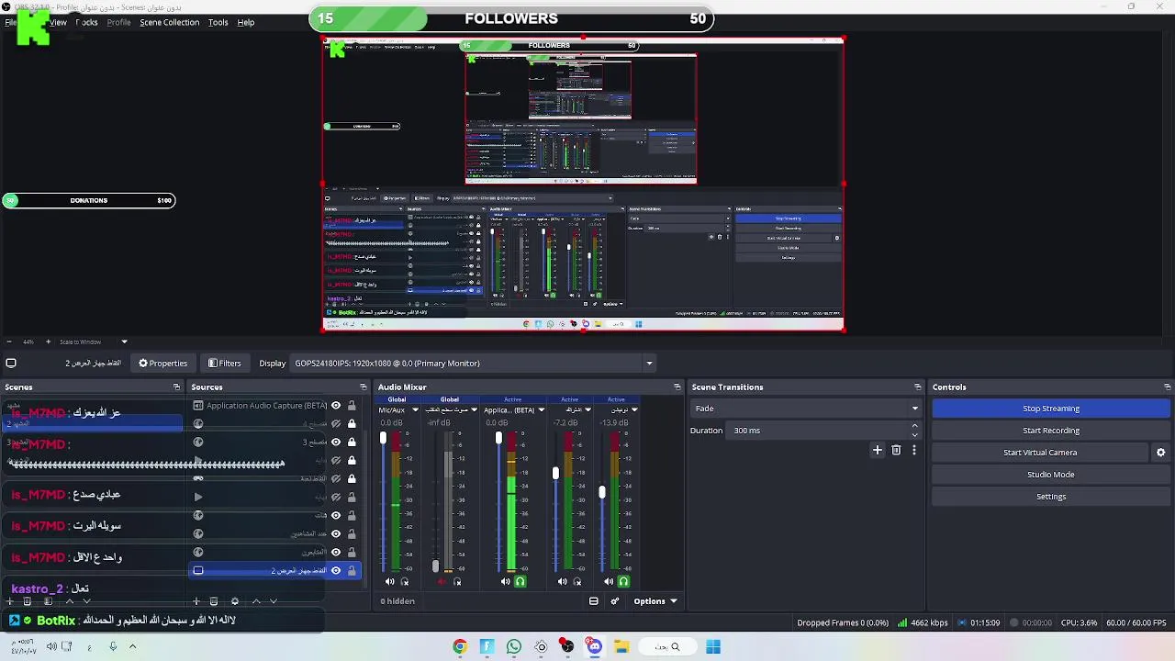1175x661 pixels.
Task: Open transition properties three-dot icon
Action: tap(914, 450)
